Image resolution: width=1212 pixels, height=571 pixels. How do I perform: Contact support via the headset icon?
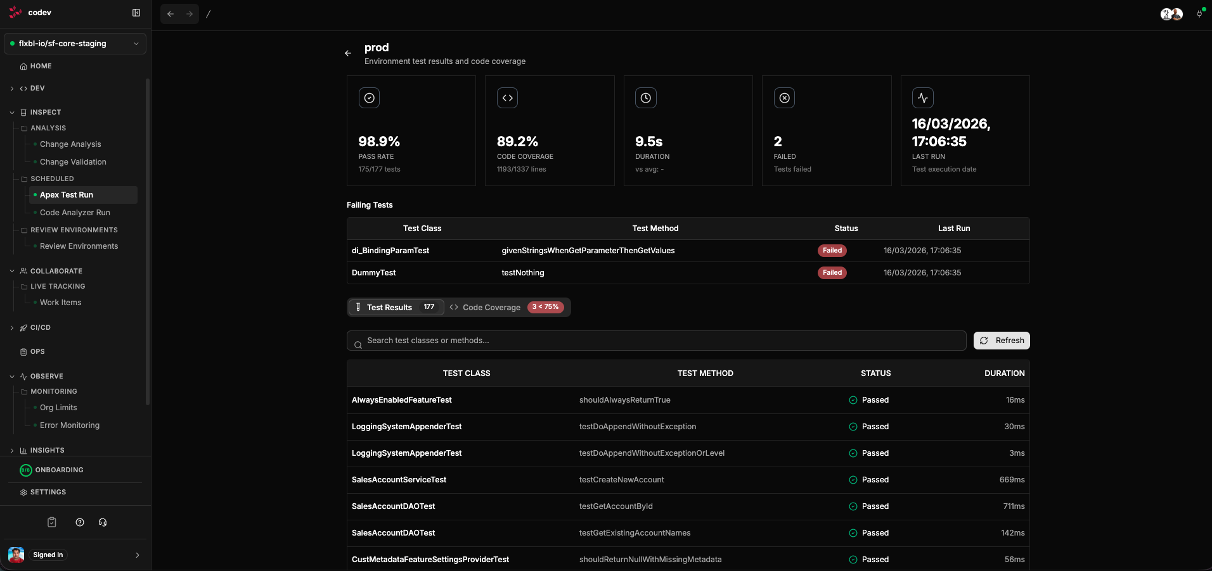click(x=102, y=522)
